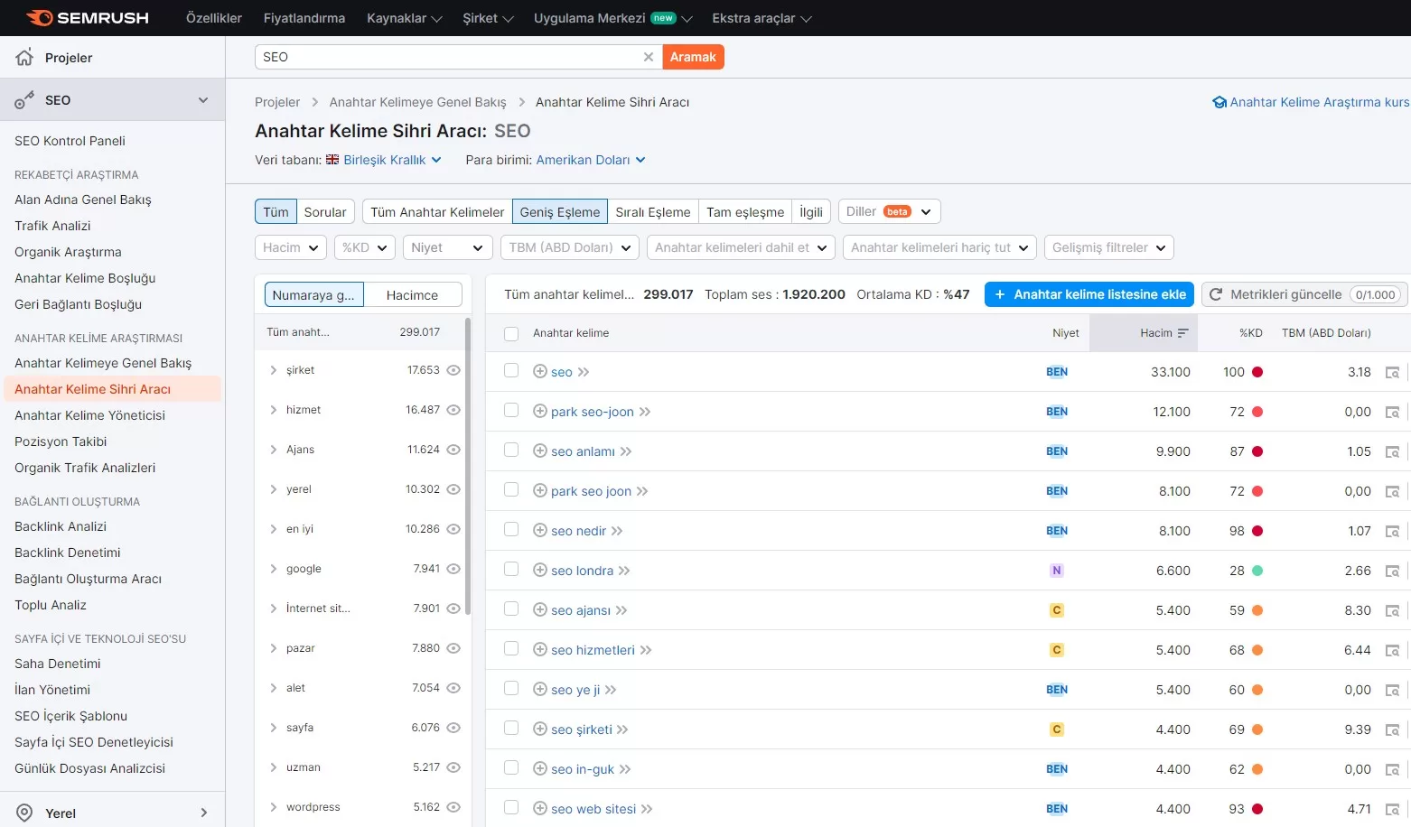The image size is (1411, 827).
Task: Click add icon beside seo ajansı
Action: tap(540, 609)
